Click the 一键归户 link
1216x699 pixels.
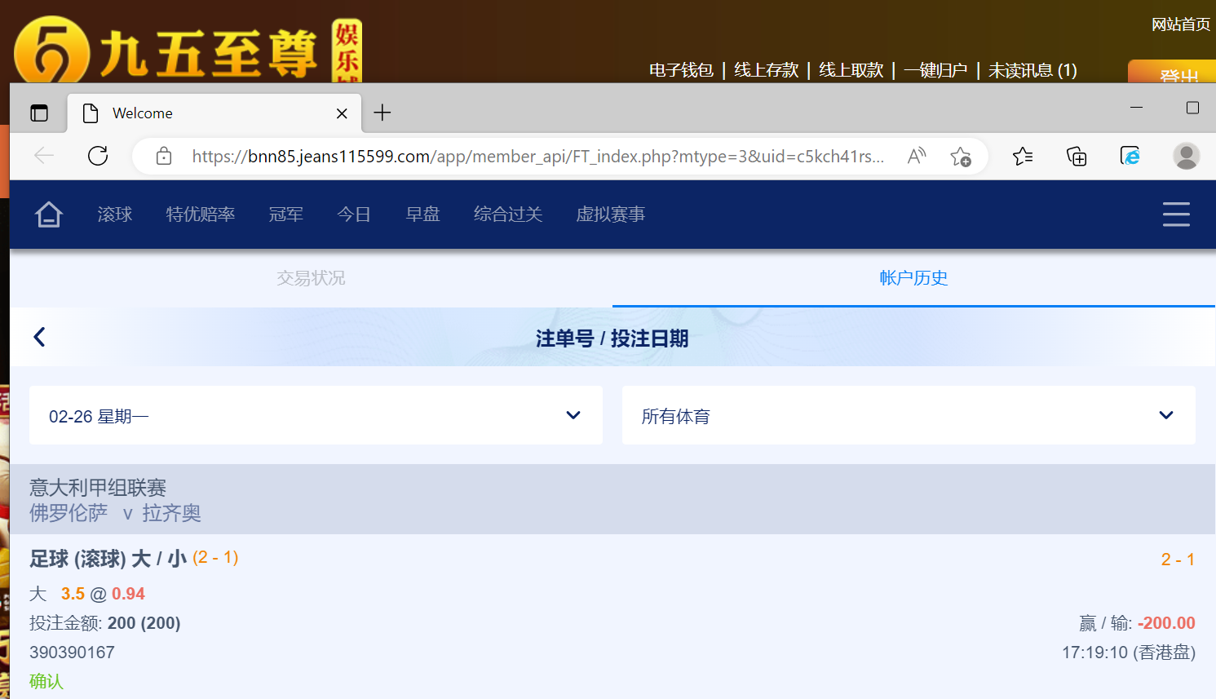935,70
